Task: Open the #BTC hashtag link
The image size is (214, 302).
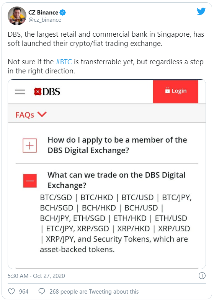Action: 64,62
